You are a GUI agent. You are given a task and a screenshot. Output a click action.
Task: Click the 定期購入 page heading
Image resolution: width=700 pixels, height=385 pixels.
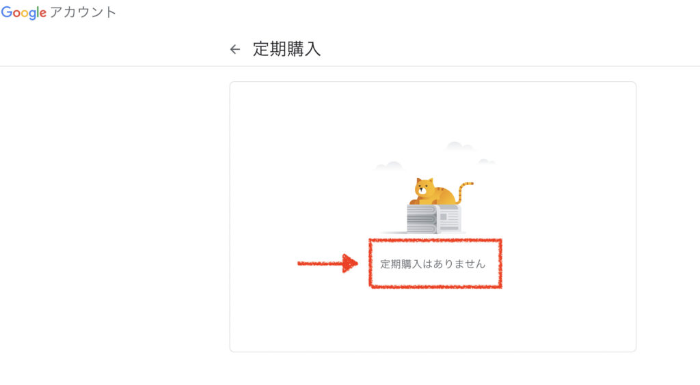(x=286, y=49)
